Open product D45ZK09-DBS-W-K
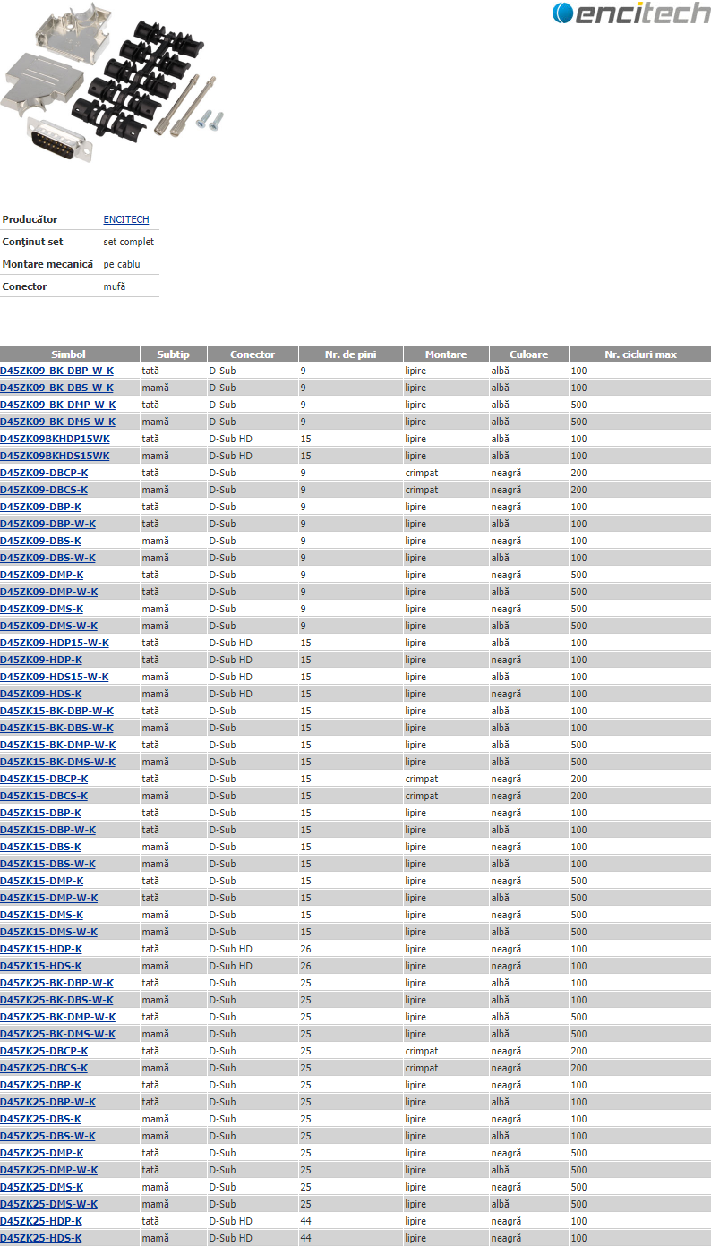This screenshot has height=1246, width=711. [x=48, y=558]
